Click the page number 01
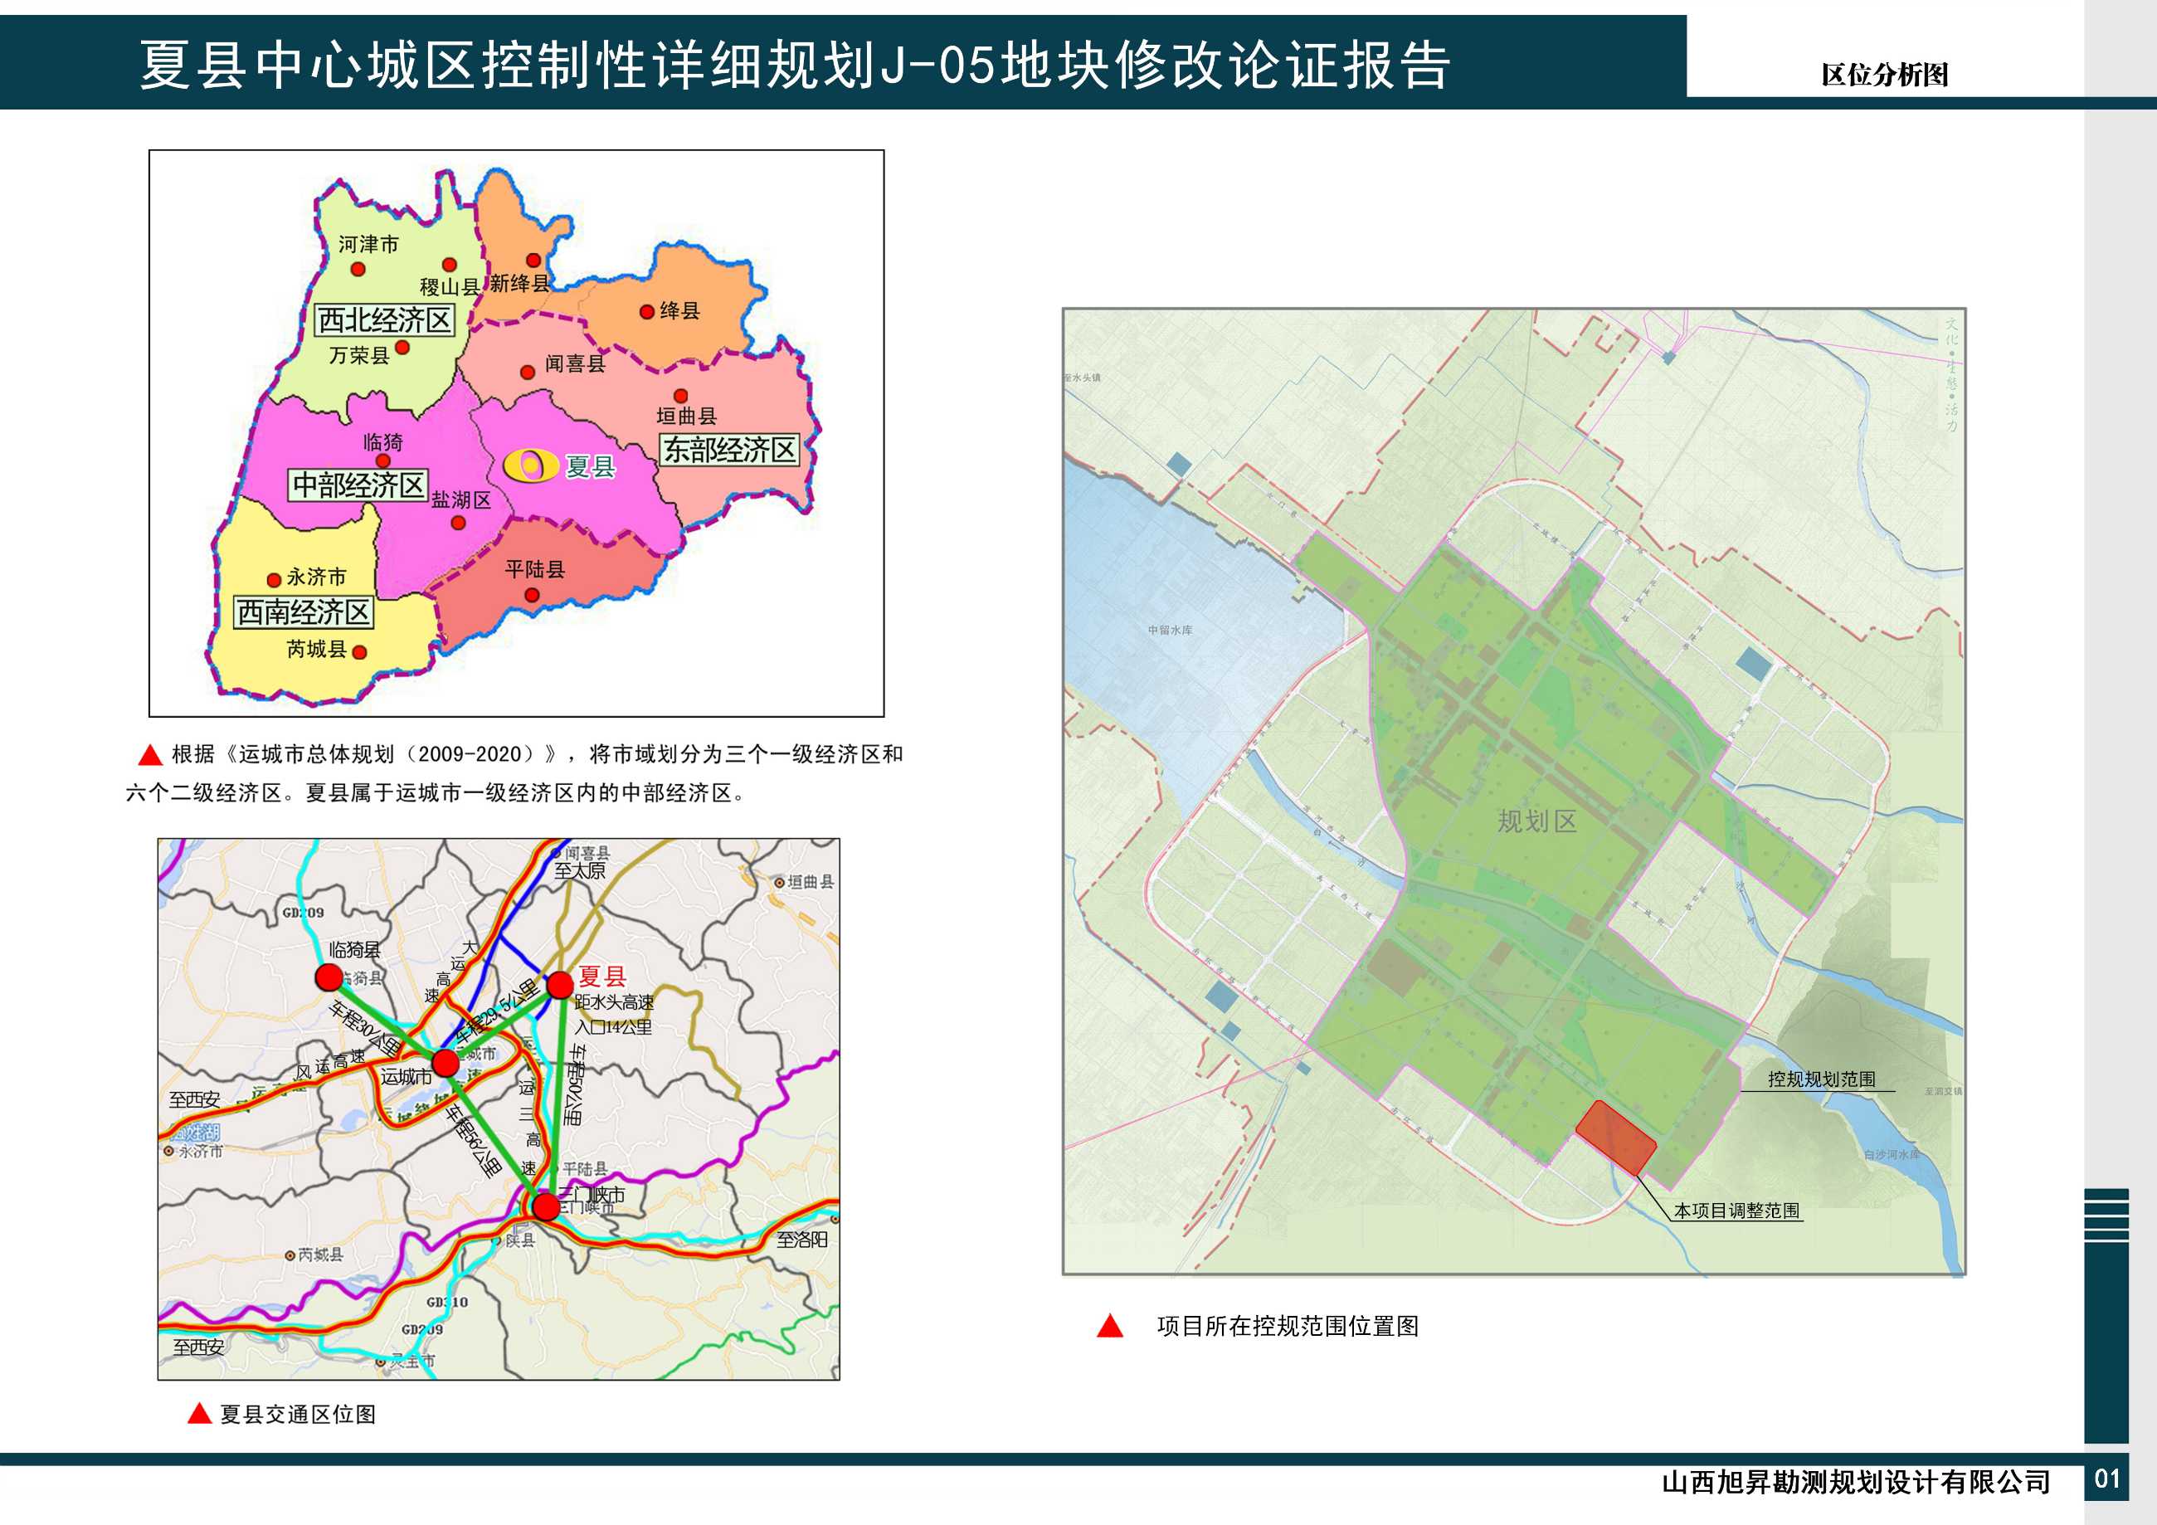Screen dimensions: 2157x1525 tap(2107, 1479)
